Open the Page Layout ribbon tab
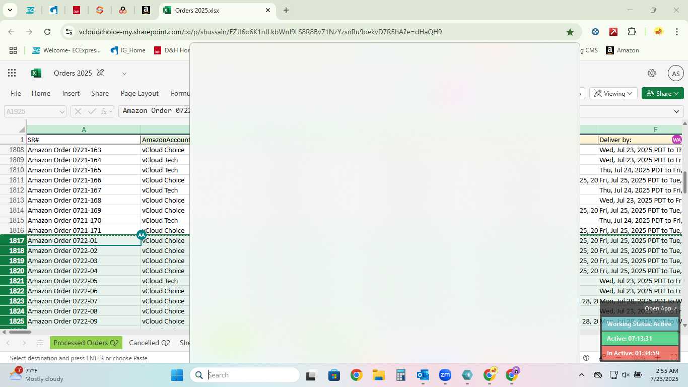Image resolution: width=688 pixels, height=387 pixels. tap(140, 93)
